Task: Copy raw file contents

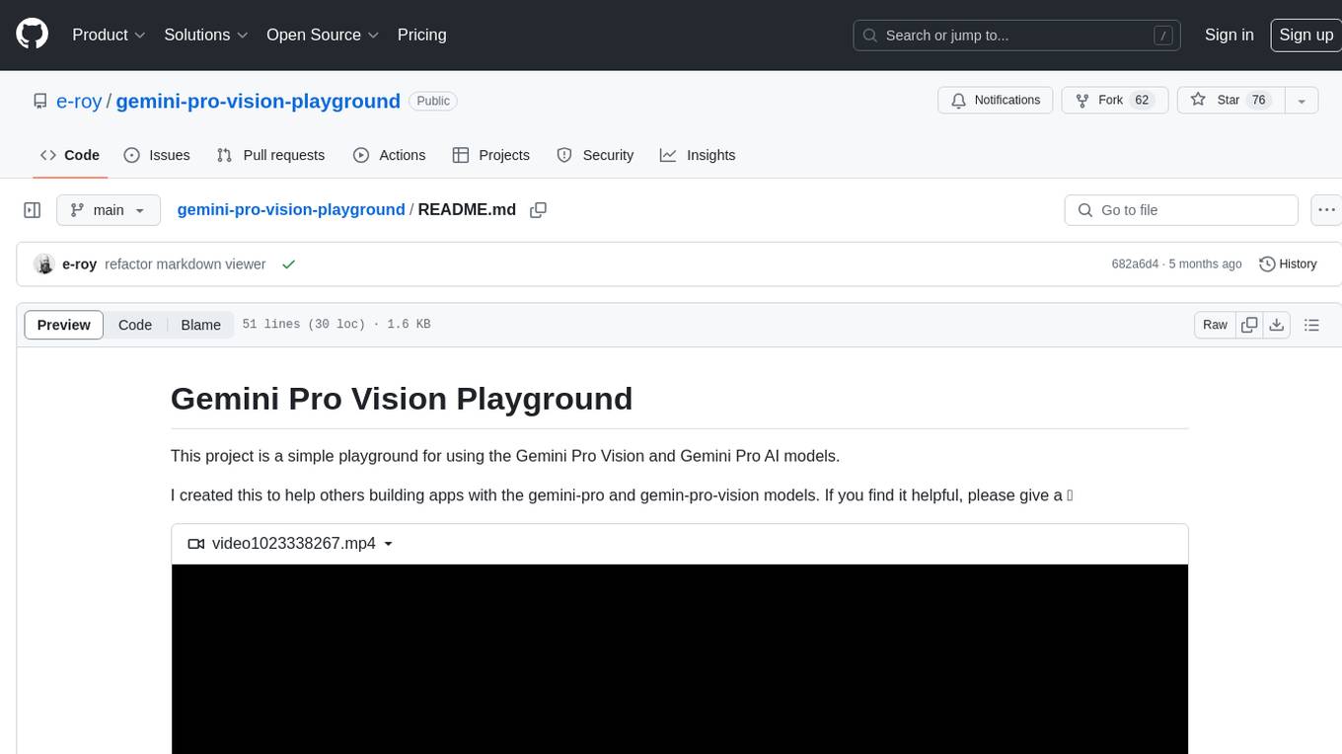Action: tap(1250, 325)
